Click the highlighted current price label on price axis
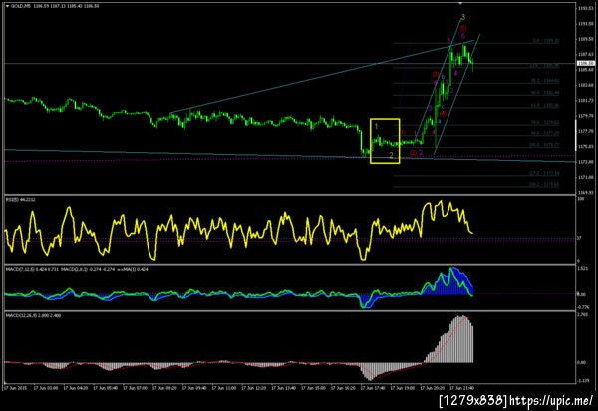 [586, 63]
